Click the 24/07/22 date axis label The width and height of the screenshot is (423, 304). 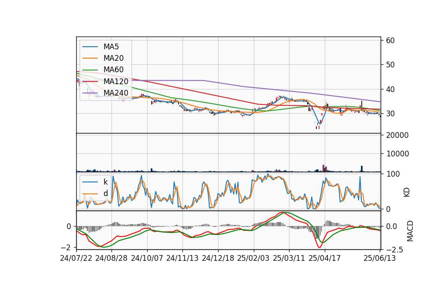[x=76, y=258]
